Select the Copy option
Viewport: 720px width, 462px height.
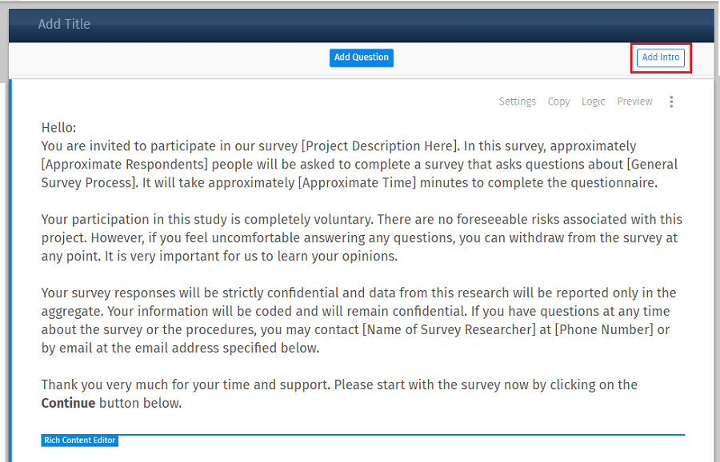tap(558, 102)
